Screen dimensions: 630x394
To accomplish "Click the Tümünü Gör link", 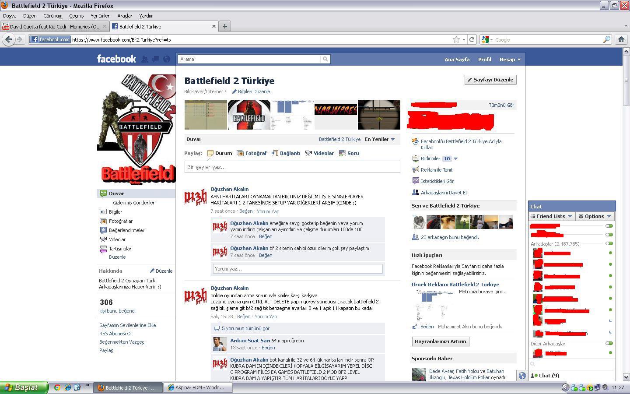I will click(501, 105).
